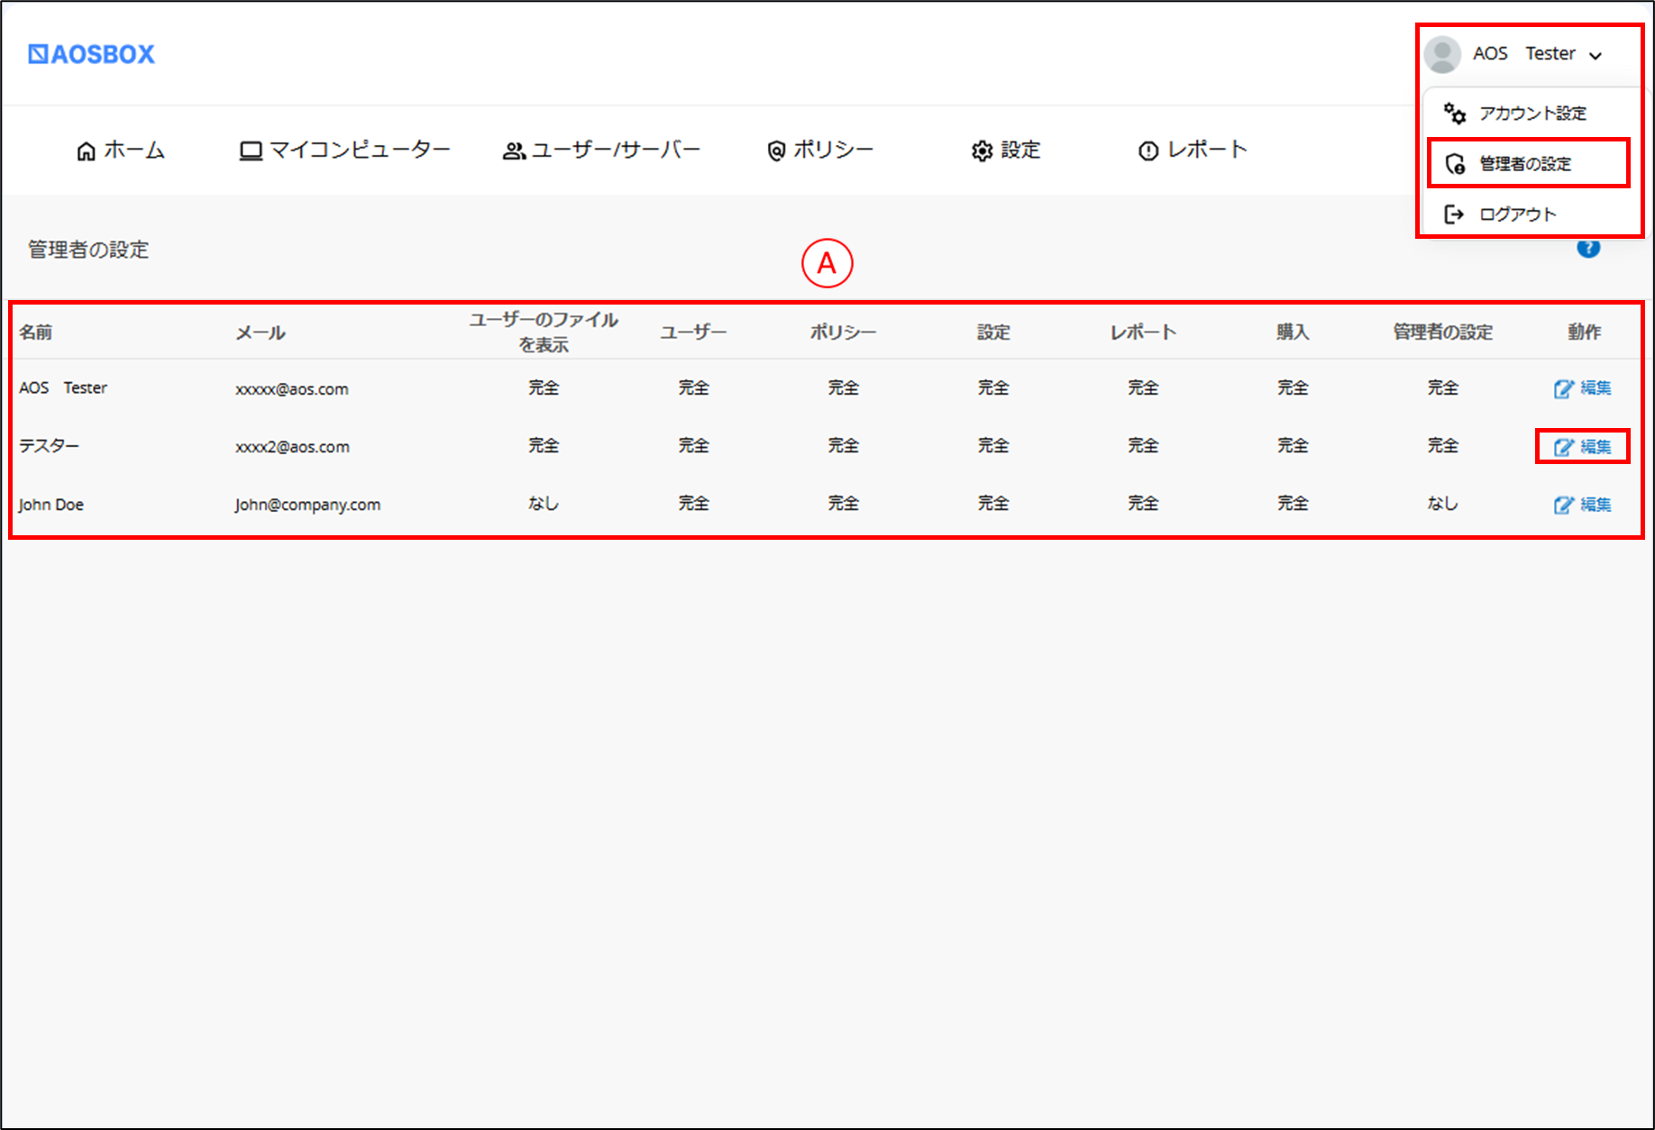Select the John Doe name cell
This screenshot has height=1130, width=1655.
(x=51, y=504)
